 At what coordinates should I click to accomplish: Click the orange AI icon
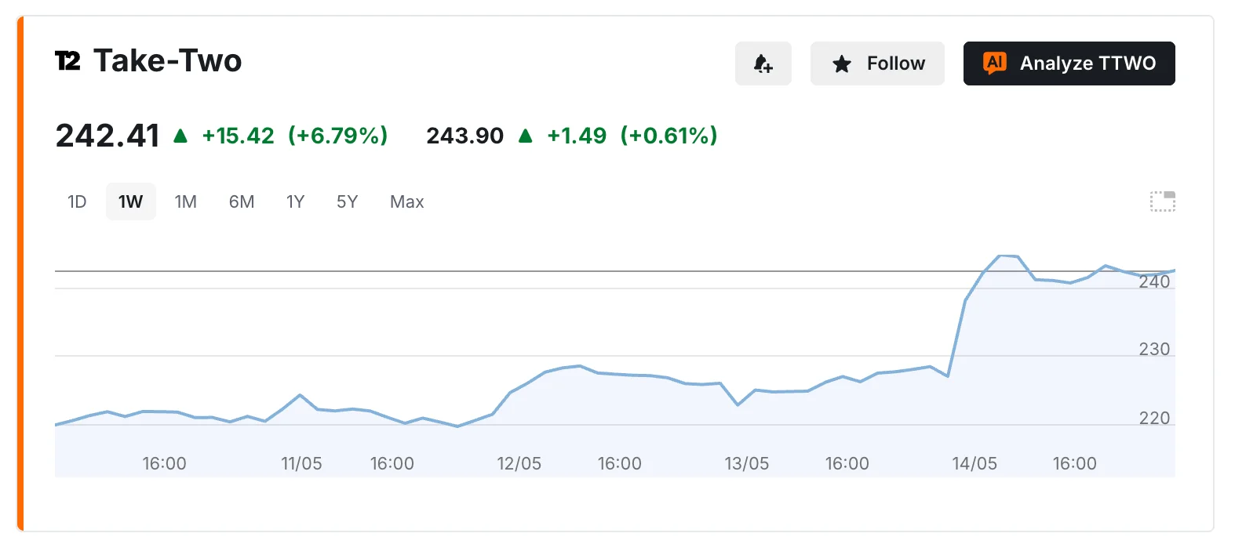point(995,63)
